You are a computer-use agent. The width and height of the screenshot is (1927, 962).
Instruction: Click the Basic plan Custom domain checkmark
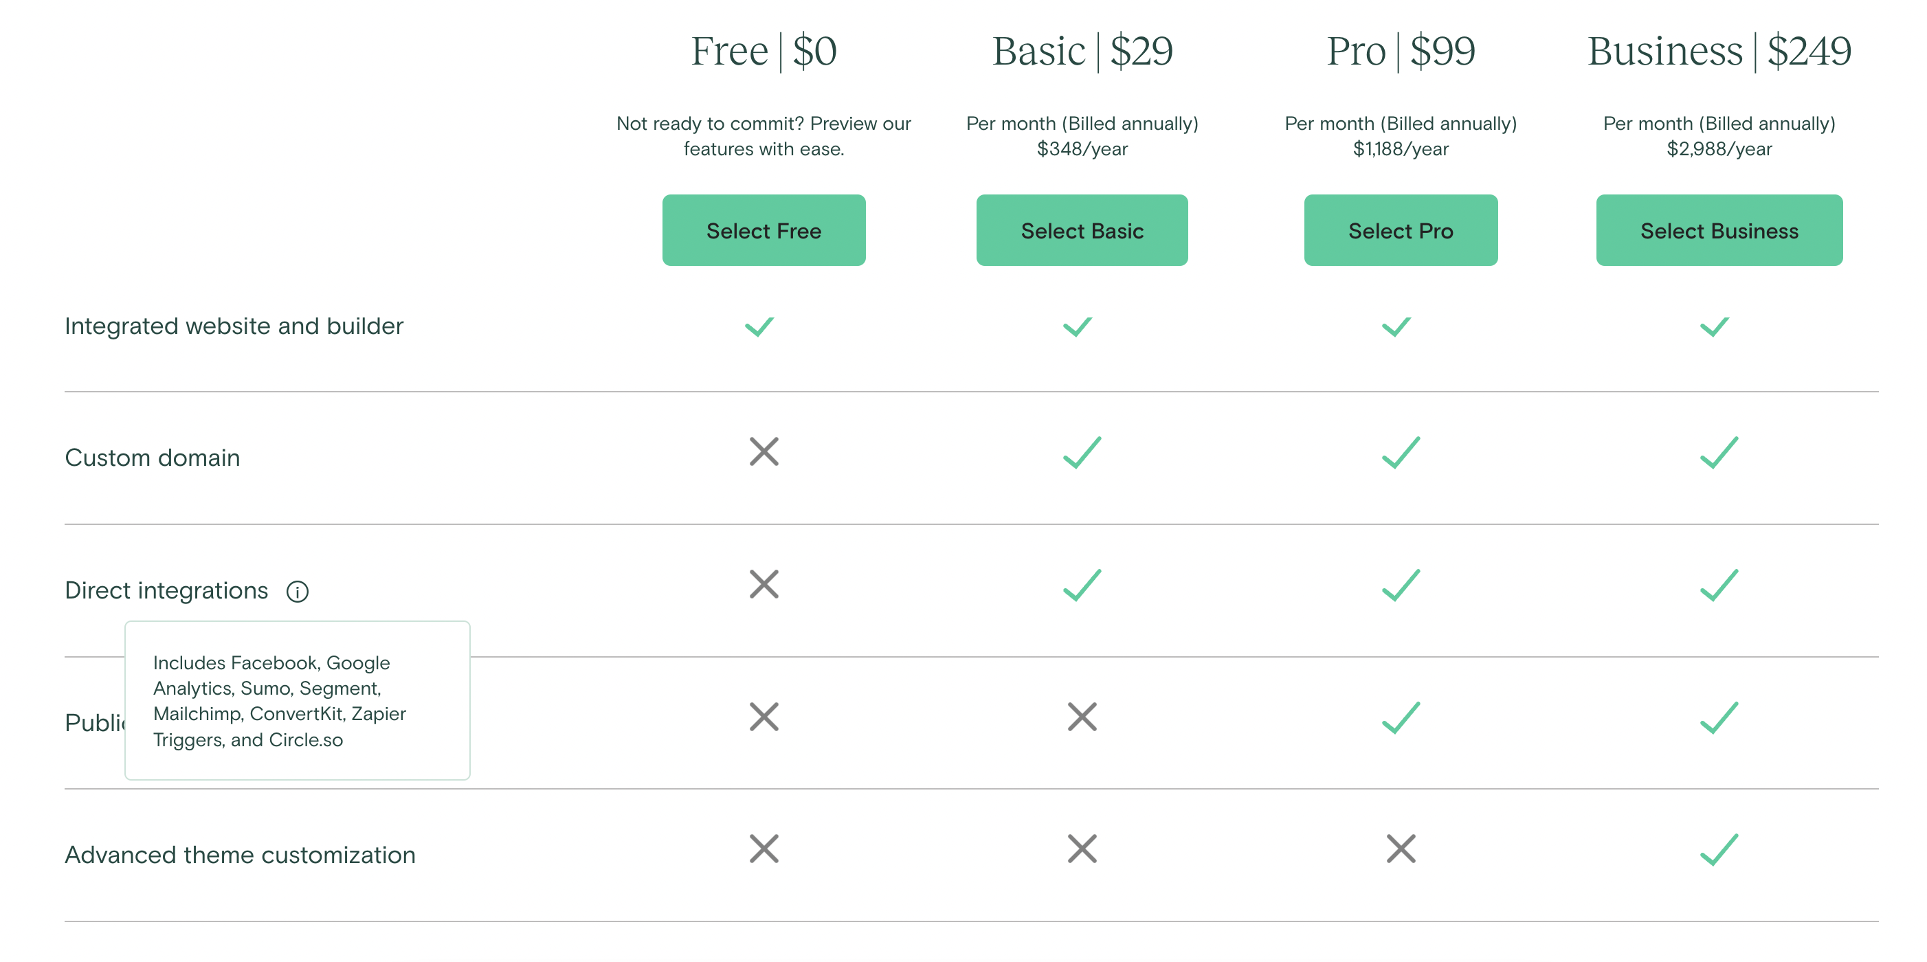pos(1082,453)
